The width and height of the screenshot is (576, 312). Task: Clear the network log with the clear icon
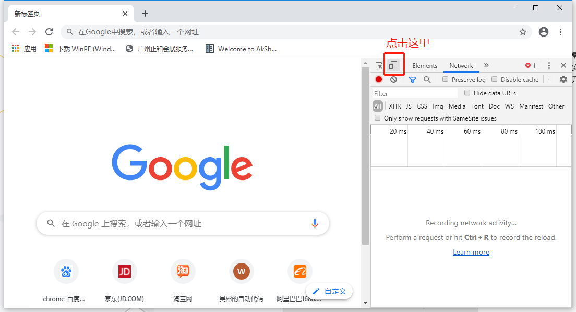[393, 79]
